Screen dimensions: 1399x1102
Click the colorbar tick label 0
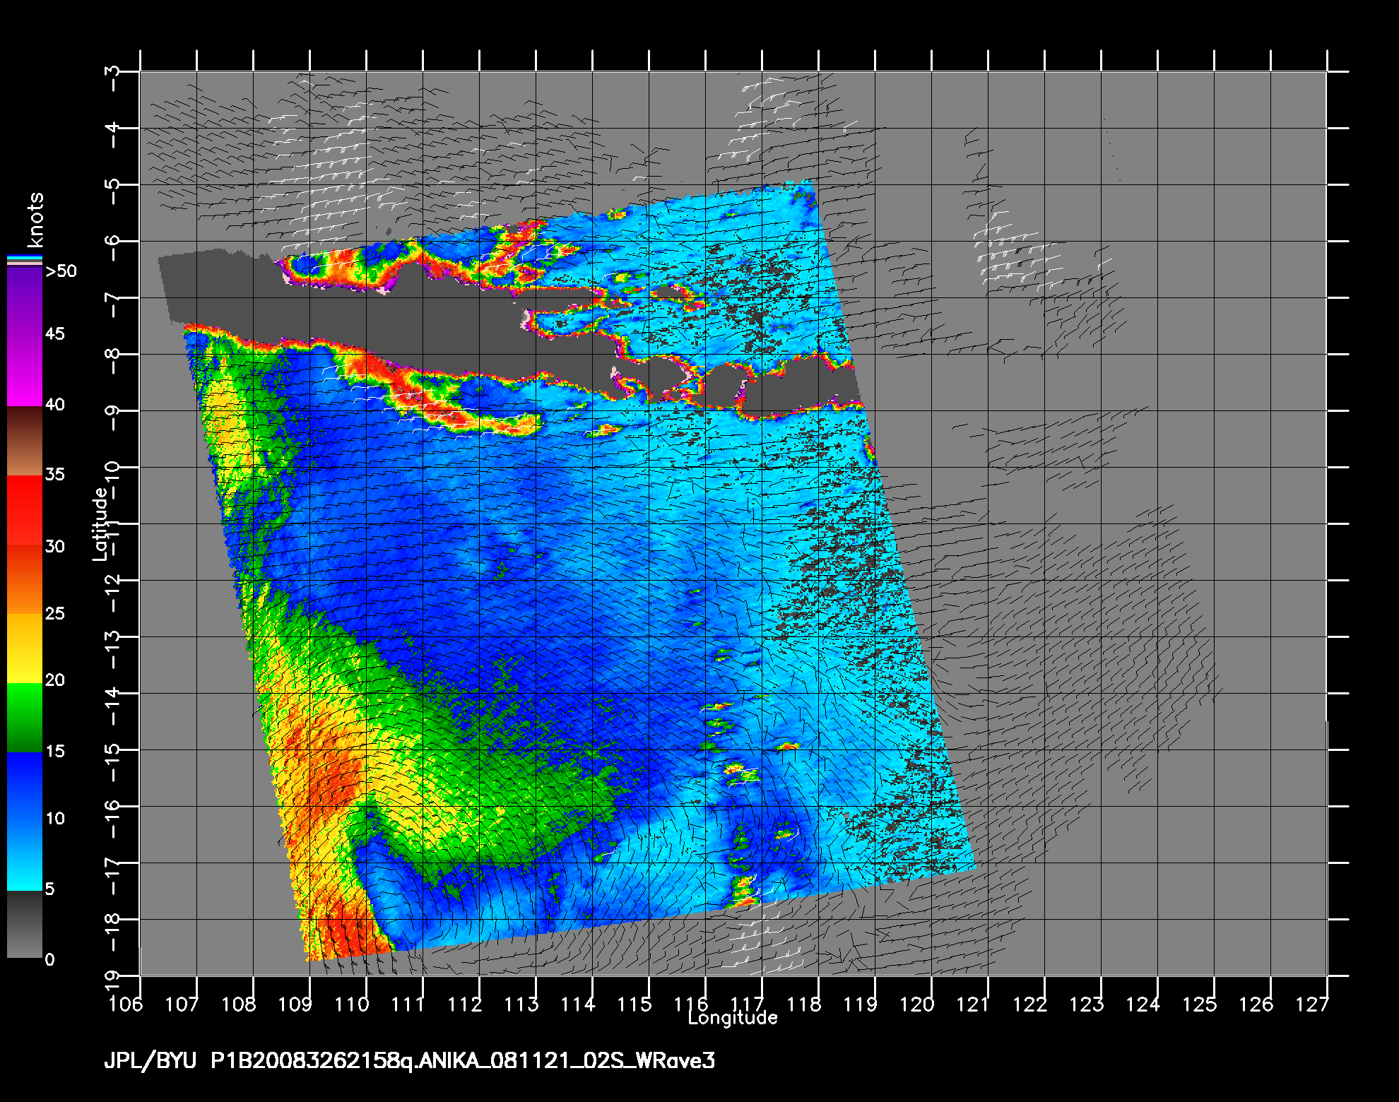[49, 960]
